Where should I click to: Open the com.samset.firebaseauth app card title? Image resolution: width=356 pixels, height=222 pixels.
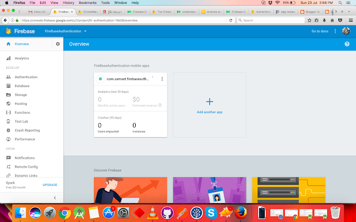[127, 79]
